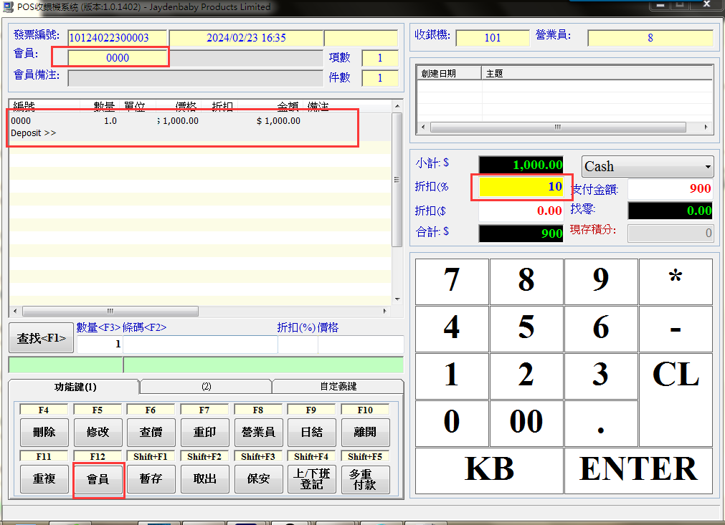This screenshot has width=725, height=525.
Task: Click the 刪除 delete function button
Action: pos(44,432)
